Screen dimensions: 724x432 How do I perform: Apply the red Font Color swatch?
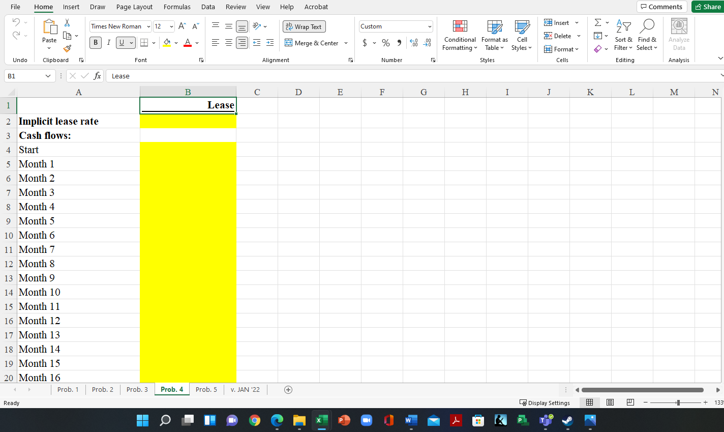click(x=188, y=43)
